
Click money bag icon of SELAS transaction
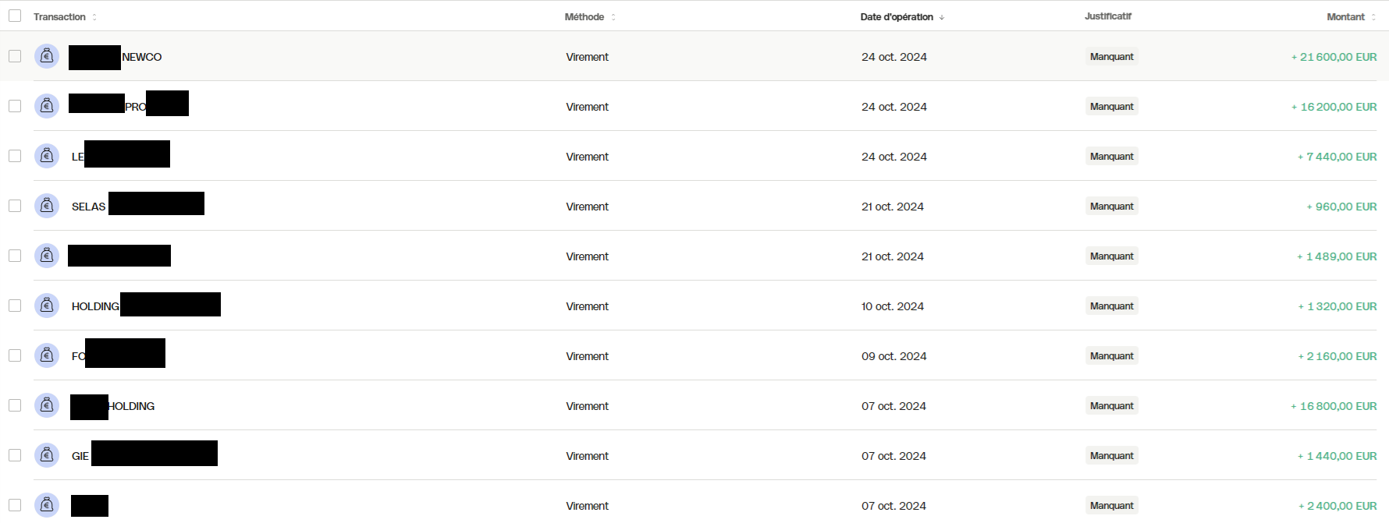[47, 206]
